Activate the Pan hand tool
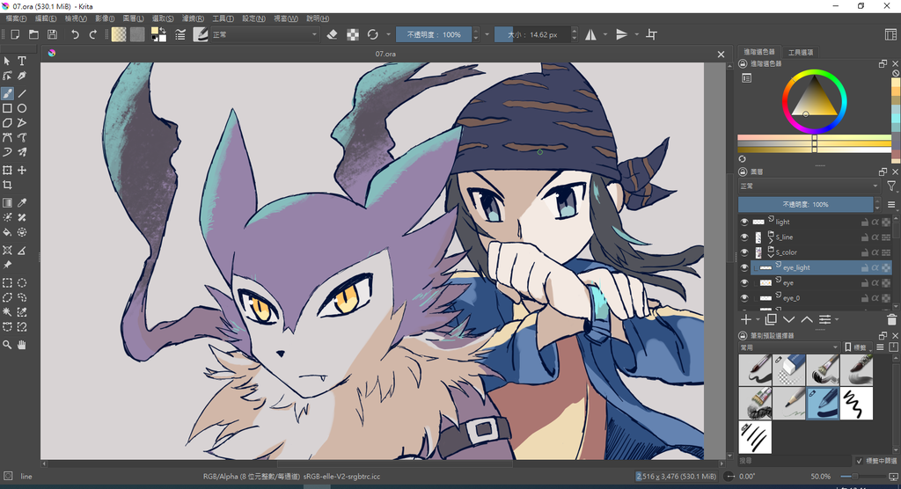The image size is (901, 489). point(22,345)
